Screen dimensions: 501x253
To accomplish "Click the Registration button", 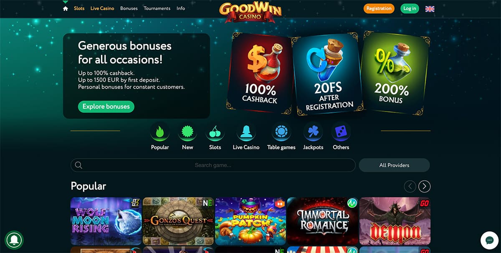I will (379, 8).
